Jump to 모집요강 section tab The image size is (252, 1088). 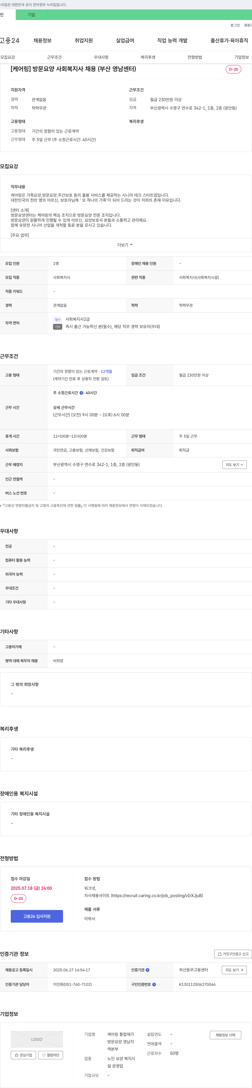click(x=8, y=57)
